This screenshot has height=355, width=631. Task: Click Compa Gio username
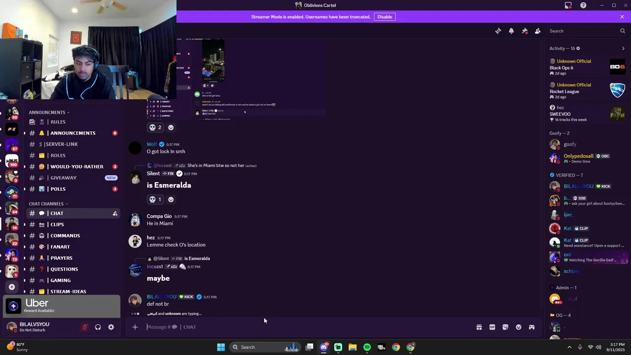pyautogui.click(x=159, y=216)
